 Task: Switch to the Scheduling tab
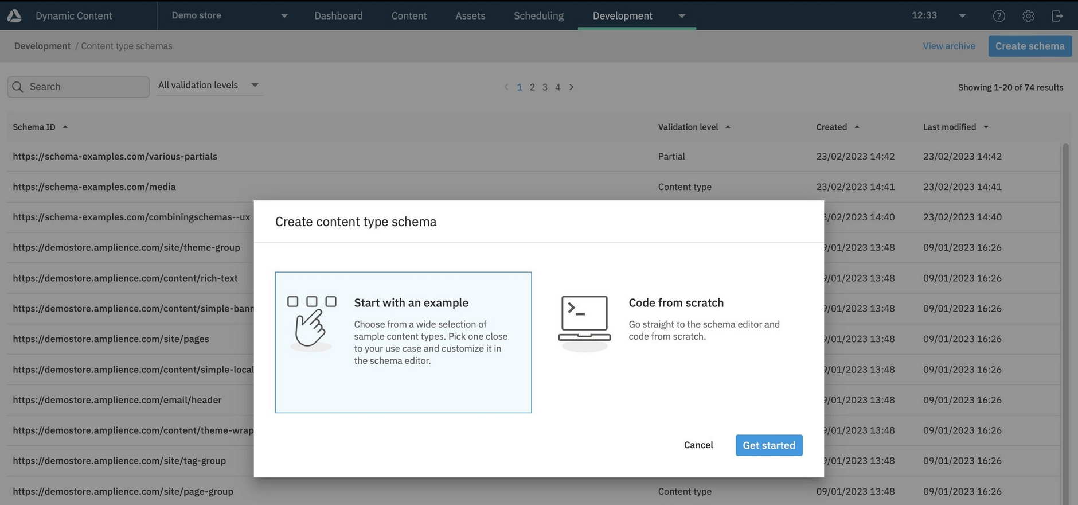(x=538, y=16)
